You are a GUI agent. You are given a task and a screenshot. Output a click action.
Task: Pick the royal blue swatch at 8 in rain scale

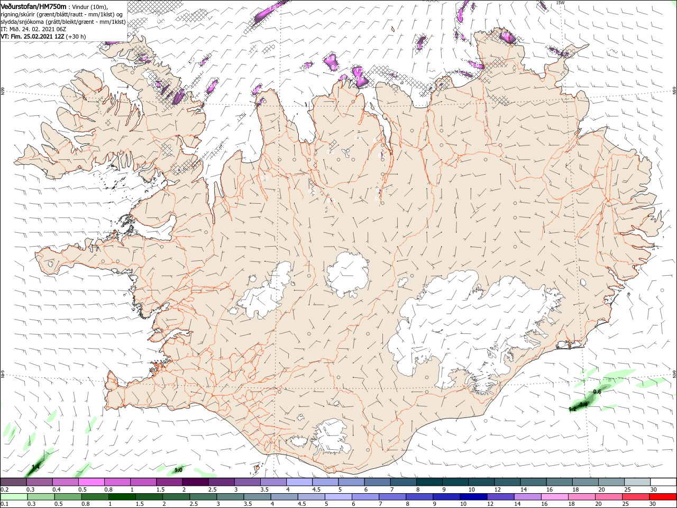point(420,497)
